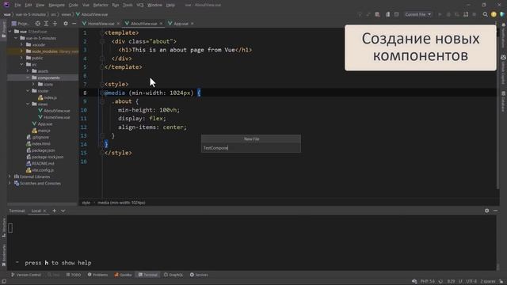Screen dimensions: 507x285
Task: Click the yellow round avatar icon in toolbar
Action: tap(494, 14)
